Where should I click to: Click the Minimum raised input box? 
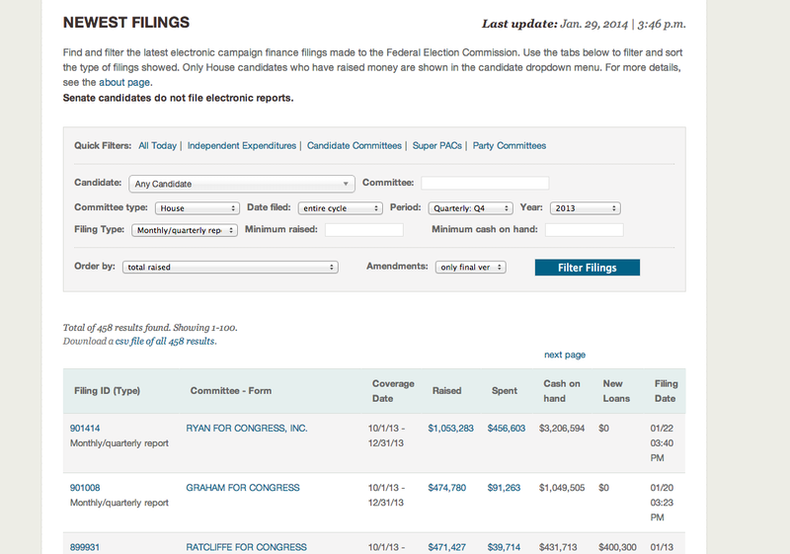pos(363,230)
